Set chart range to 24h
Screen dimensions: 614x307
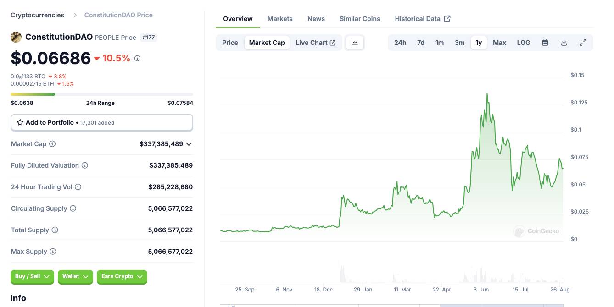click(x=400, y=43)
